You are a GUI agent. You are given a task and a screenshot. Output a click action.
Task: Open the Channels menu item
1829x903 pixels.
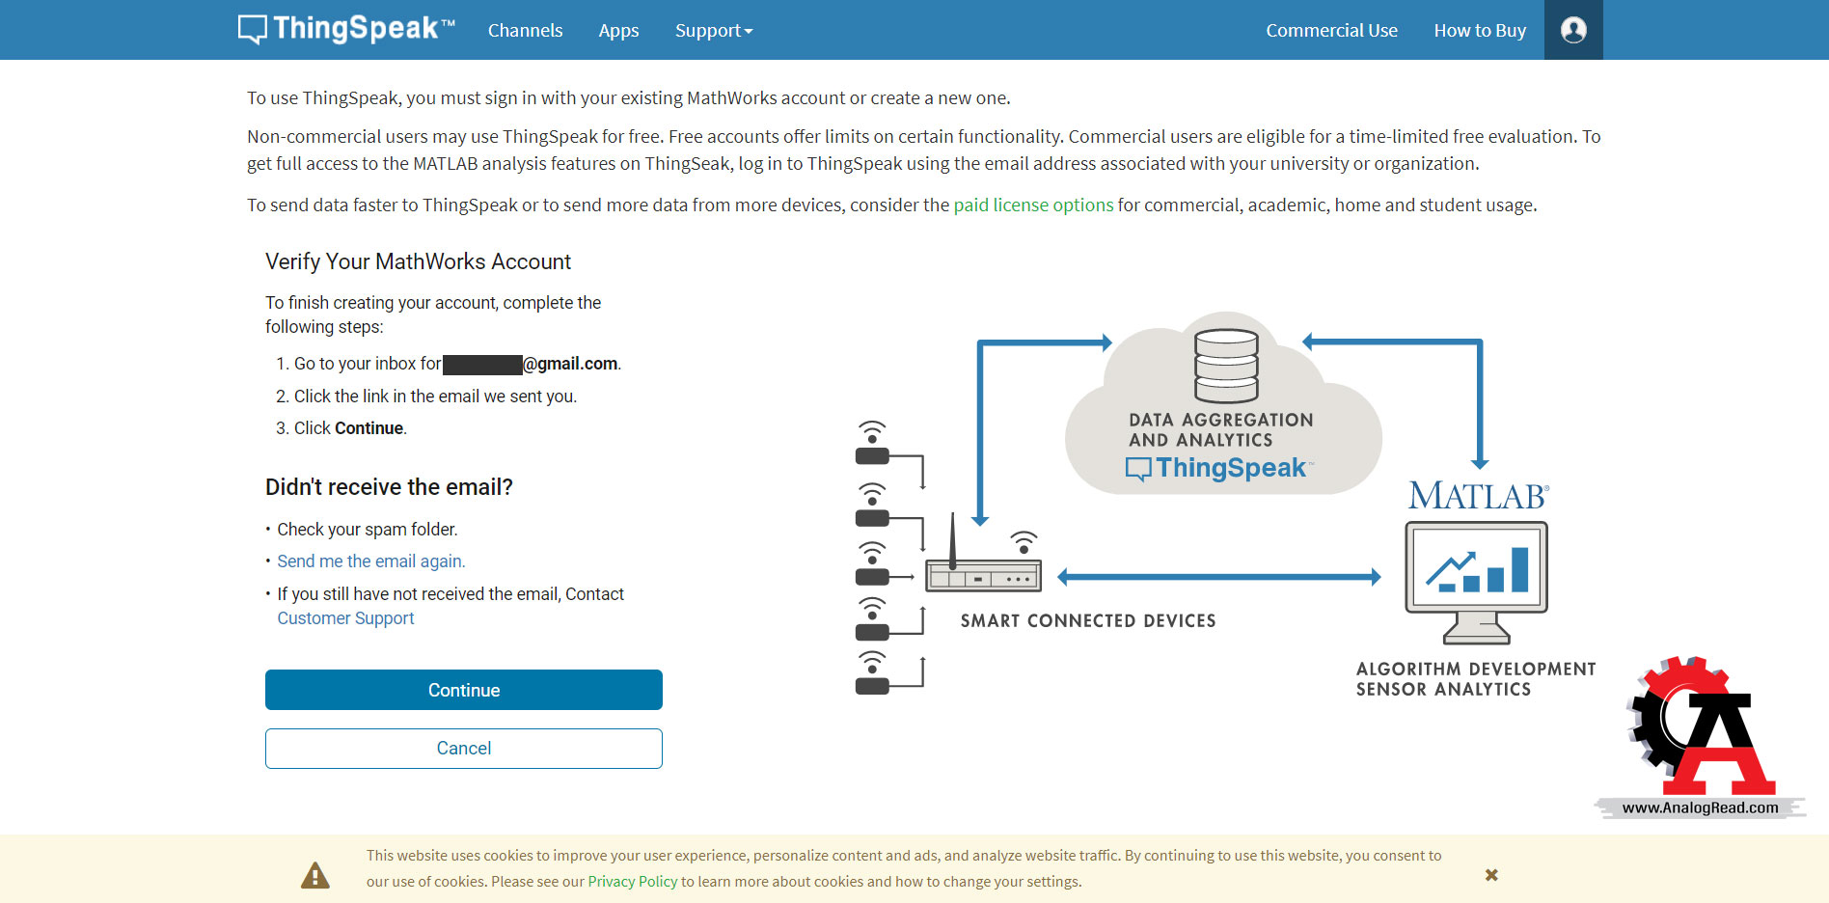coord(525,30)
